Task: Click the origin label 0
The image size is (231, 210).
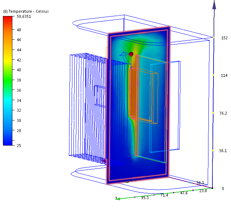Action: 223,189
